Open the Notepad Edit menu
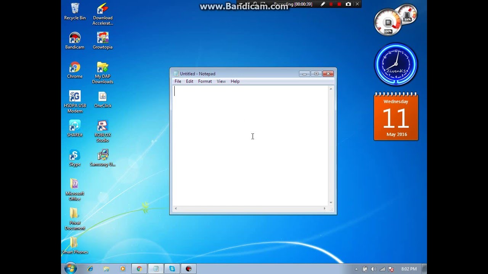The image size is (488, 274). tap(189, 81)
